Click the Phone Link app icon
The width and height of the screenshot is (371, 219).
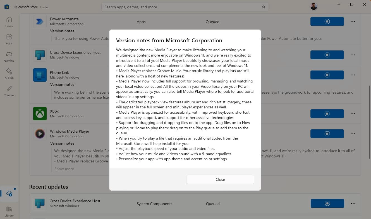coord(40,75)
